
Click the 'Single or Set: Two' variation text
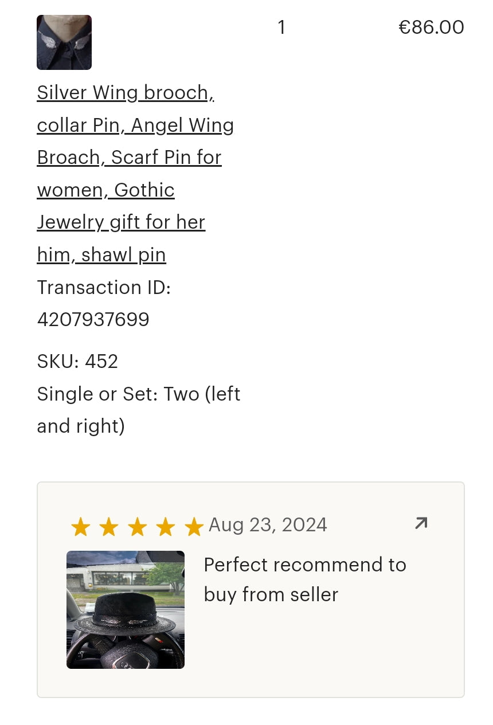click(x=138, y=394)
